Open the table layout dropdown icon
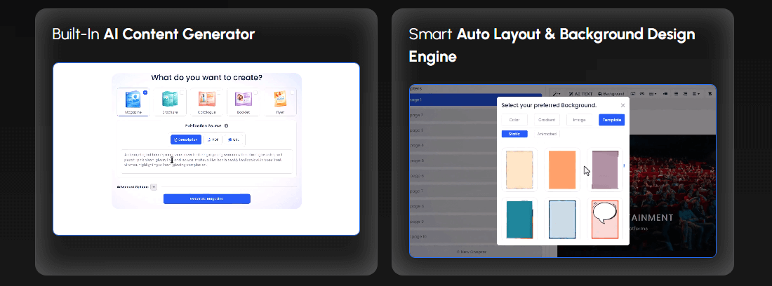The image size is (772, 286). [x=653, y=94]
